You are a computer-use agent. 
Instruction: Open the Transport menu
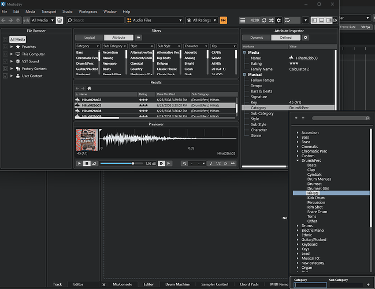click(49, 12)
